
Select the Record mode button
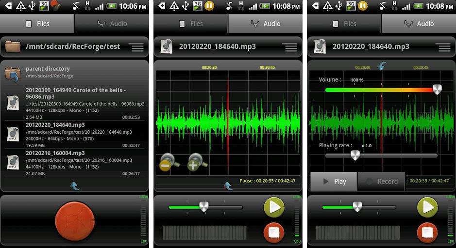[x=382, y=182]
